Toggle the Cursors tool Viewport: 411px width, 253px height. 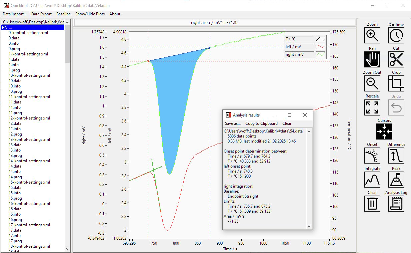coord(384,132)
